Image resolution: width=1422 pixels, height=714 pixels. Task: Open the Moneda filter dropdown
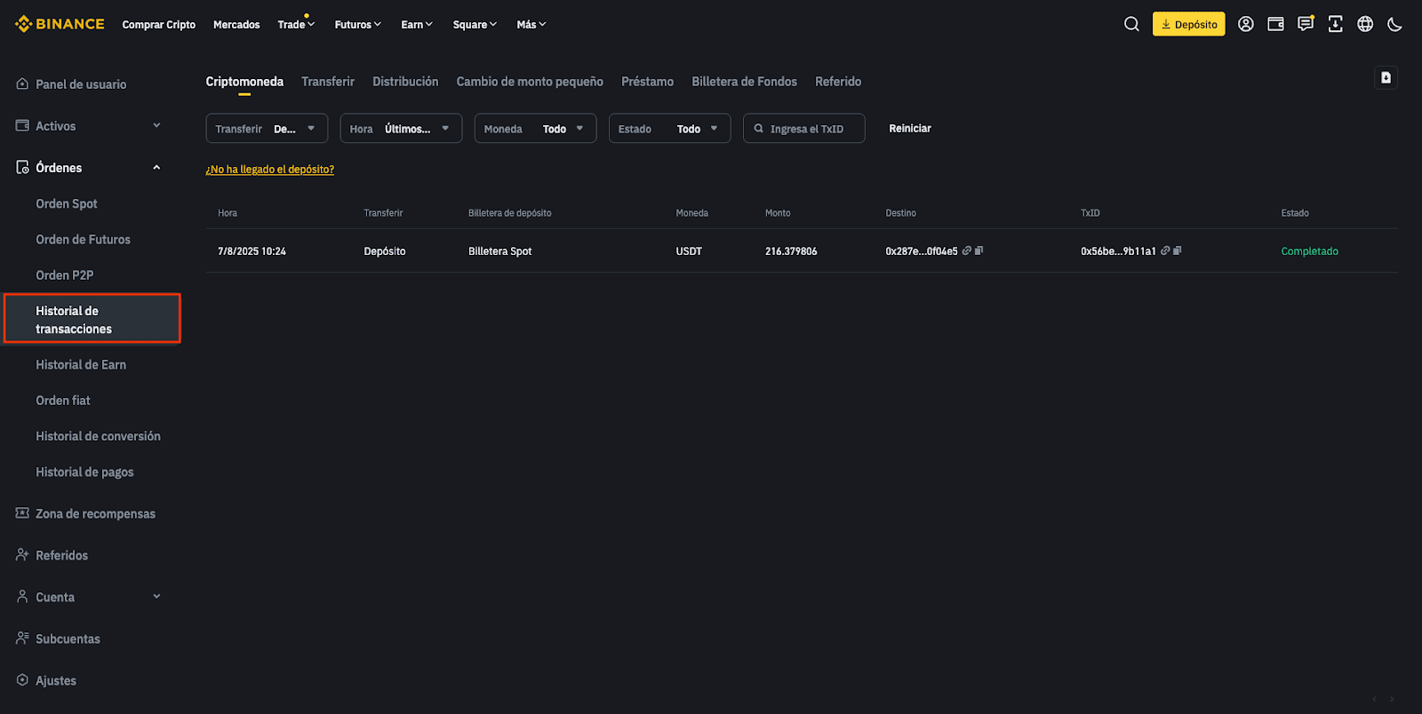coord(535,129)
